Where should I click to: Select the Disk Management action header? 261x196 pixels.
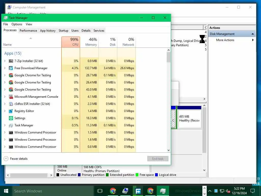coord(232,34)
